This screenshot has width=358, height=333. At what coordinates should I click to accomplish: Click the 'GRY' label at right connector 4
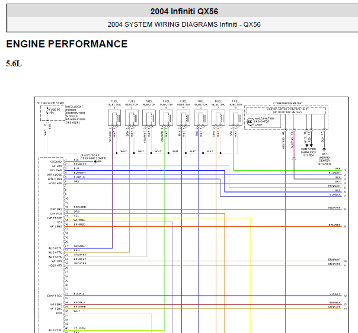click(338, 182)
